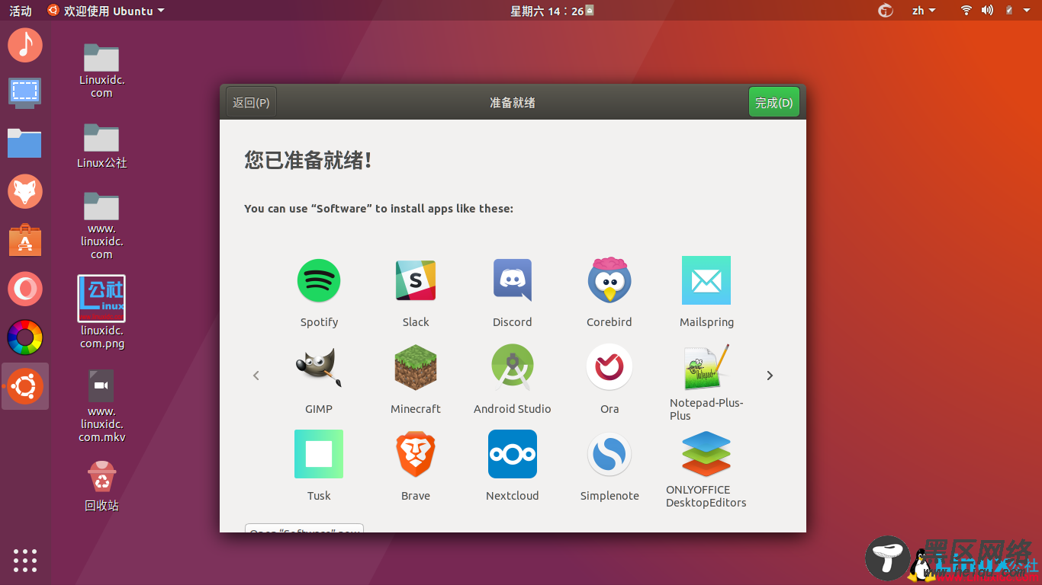Open the GIMP app icon

(319, 367)
